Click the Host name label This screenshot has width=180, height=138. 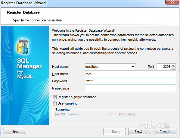60,67
